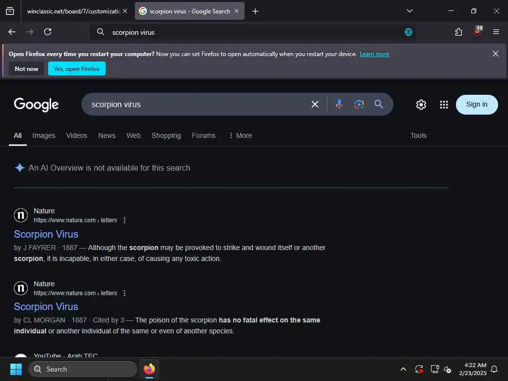
Task: Open the second Scorpion Virus link by CL MORGAN
Action: 46,307
